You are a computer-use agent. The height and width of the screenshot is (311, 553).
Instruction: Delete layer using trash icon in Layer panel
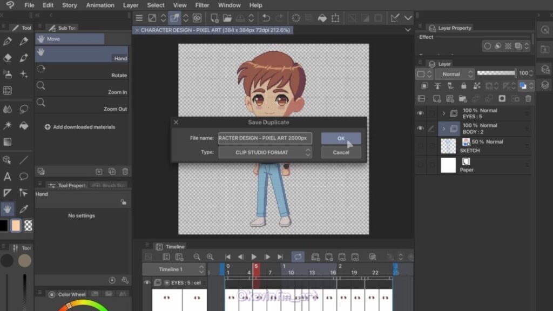[528, 99]
